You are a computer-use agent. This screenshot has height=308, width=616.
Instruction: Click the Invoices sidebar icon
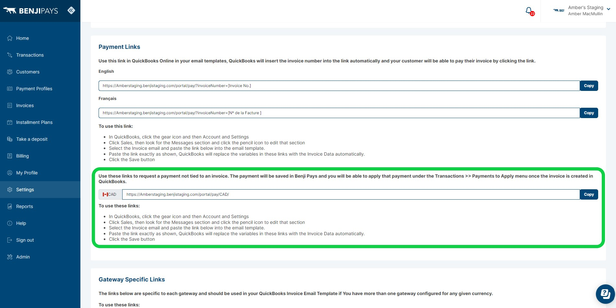(10, 105)
